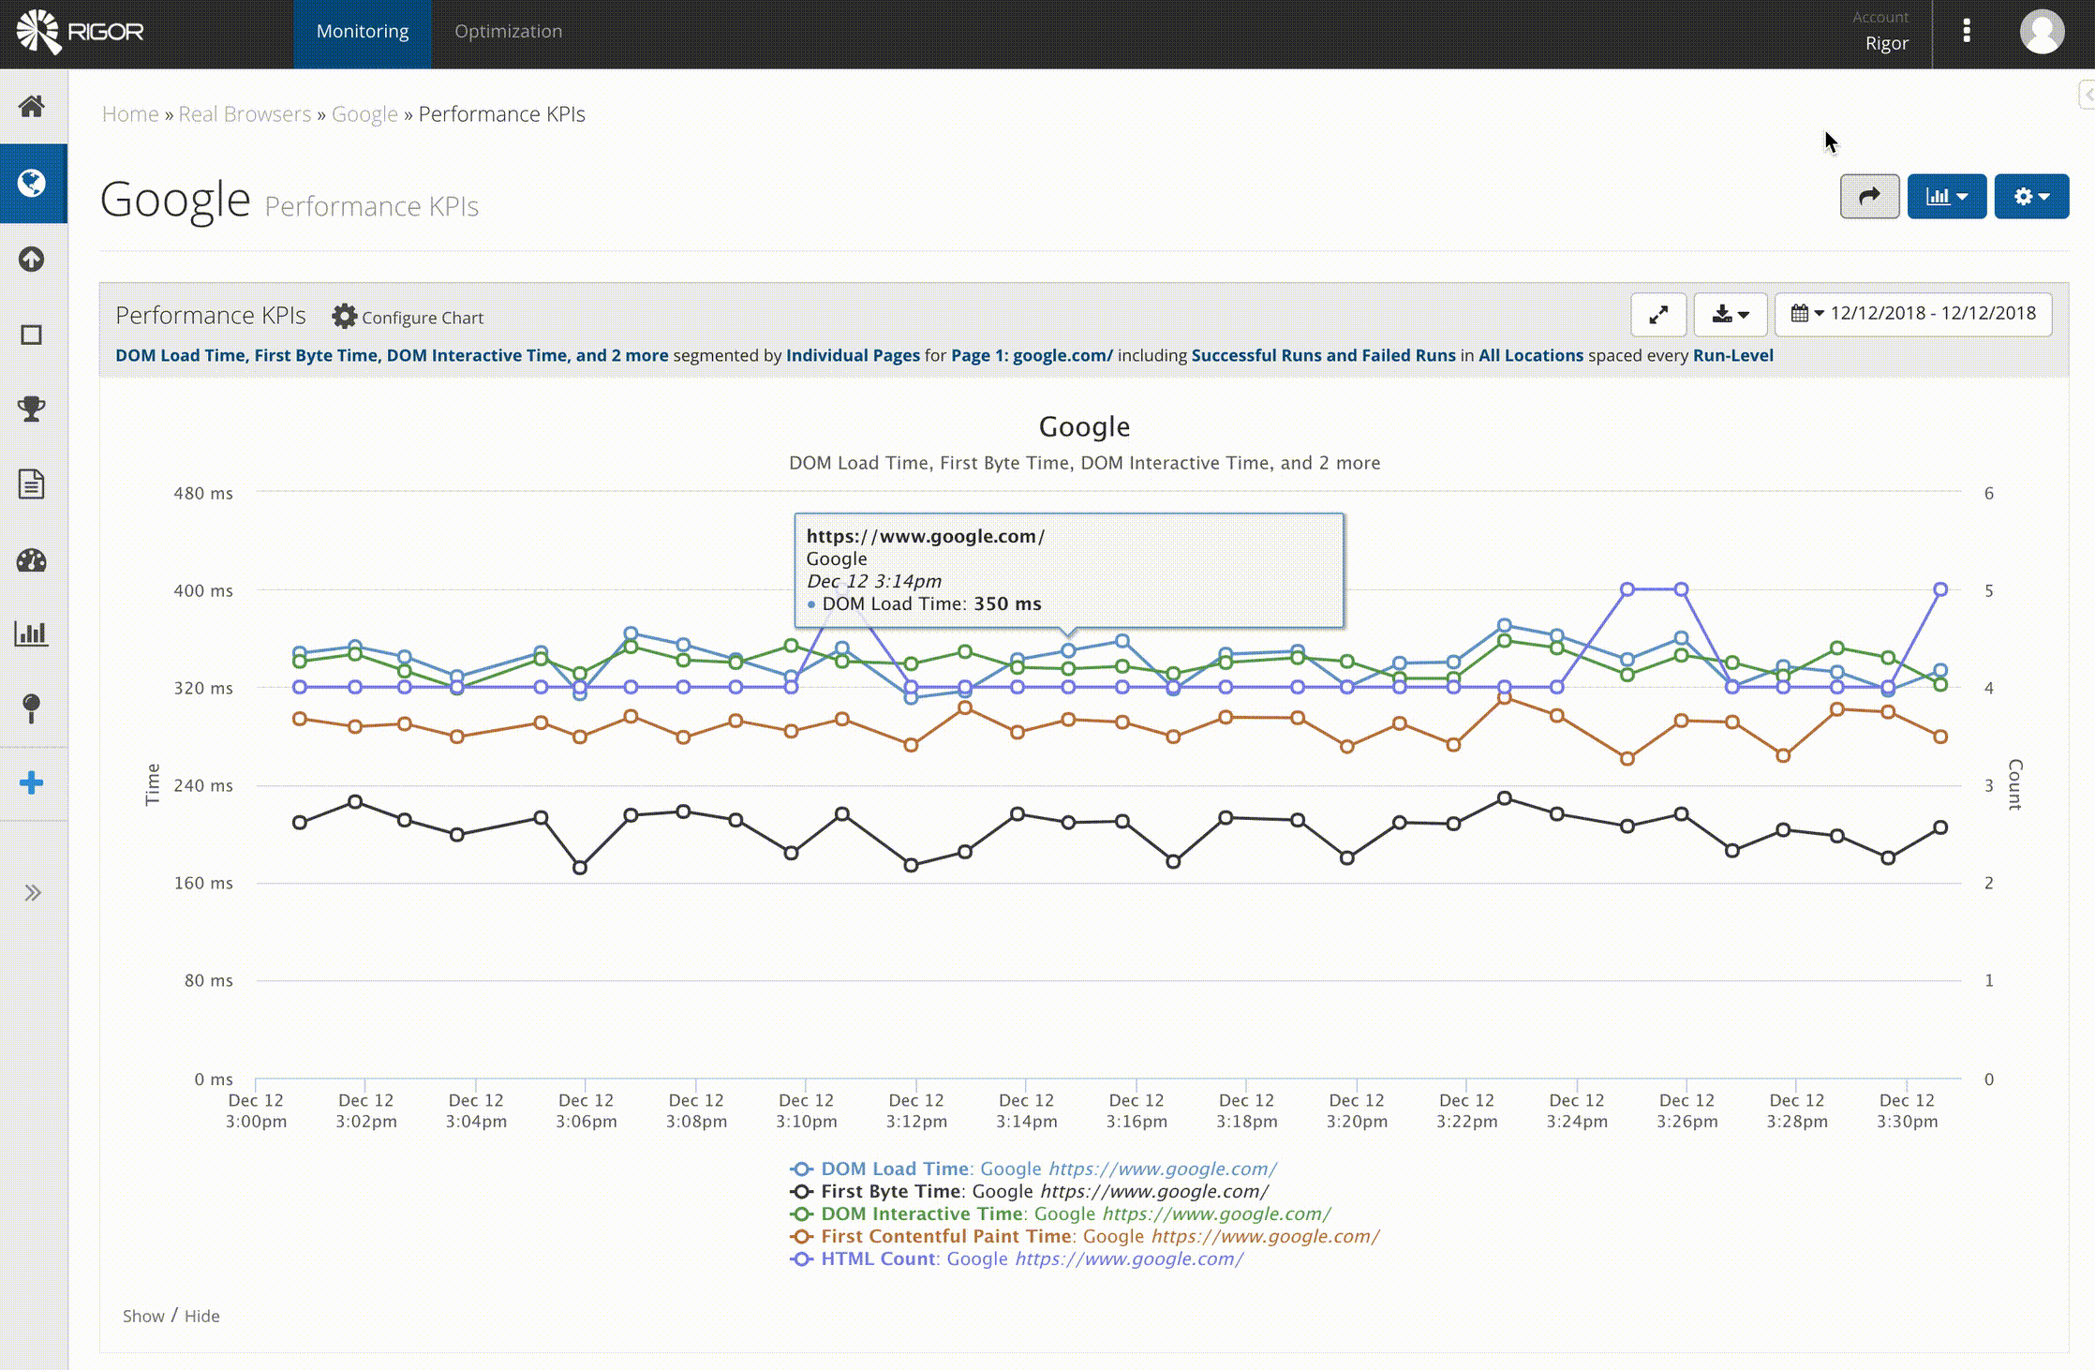The image size is (2095, 1370).
Task: Open the download export dropdown
Action: [x=1731, y=314]
